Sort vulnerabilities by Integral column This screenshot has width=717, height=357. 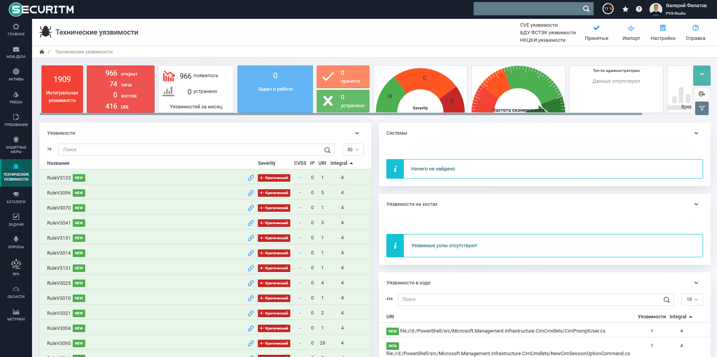(341, 163)
